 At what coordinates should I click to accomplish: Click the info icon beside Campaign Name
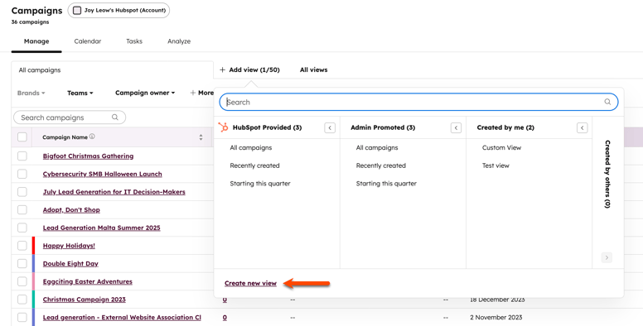[x=92, y=137]
